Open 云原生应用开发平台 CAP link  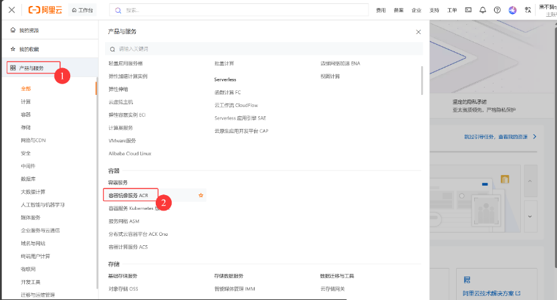(x=241, y=131)
